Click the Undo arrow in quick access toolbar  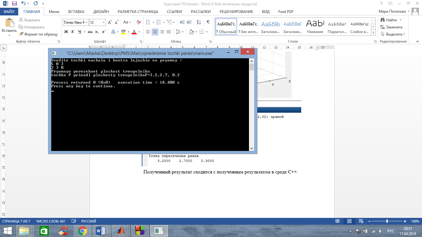pos(23,4)
